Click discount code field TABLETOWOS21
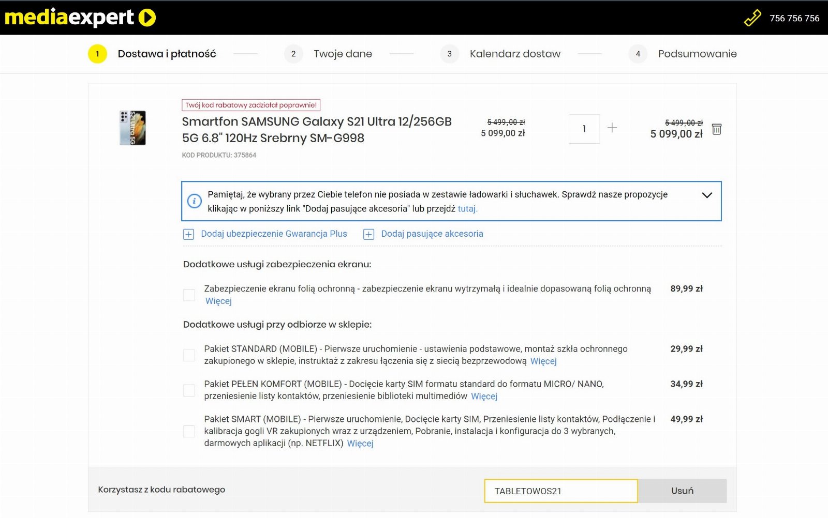Screen dimensions: 828x518 [x=561, y=491]
